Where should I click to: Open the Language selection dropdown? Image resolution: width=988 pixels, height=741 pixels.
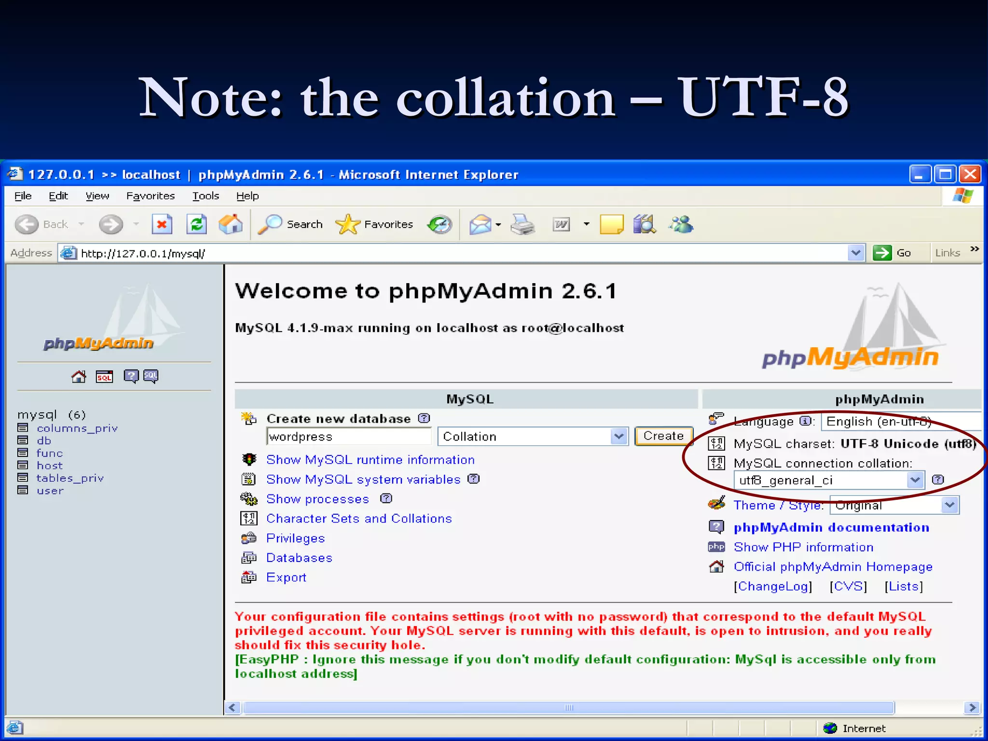click(x=901, y=421)
